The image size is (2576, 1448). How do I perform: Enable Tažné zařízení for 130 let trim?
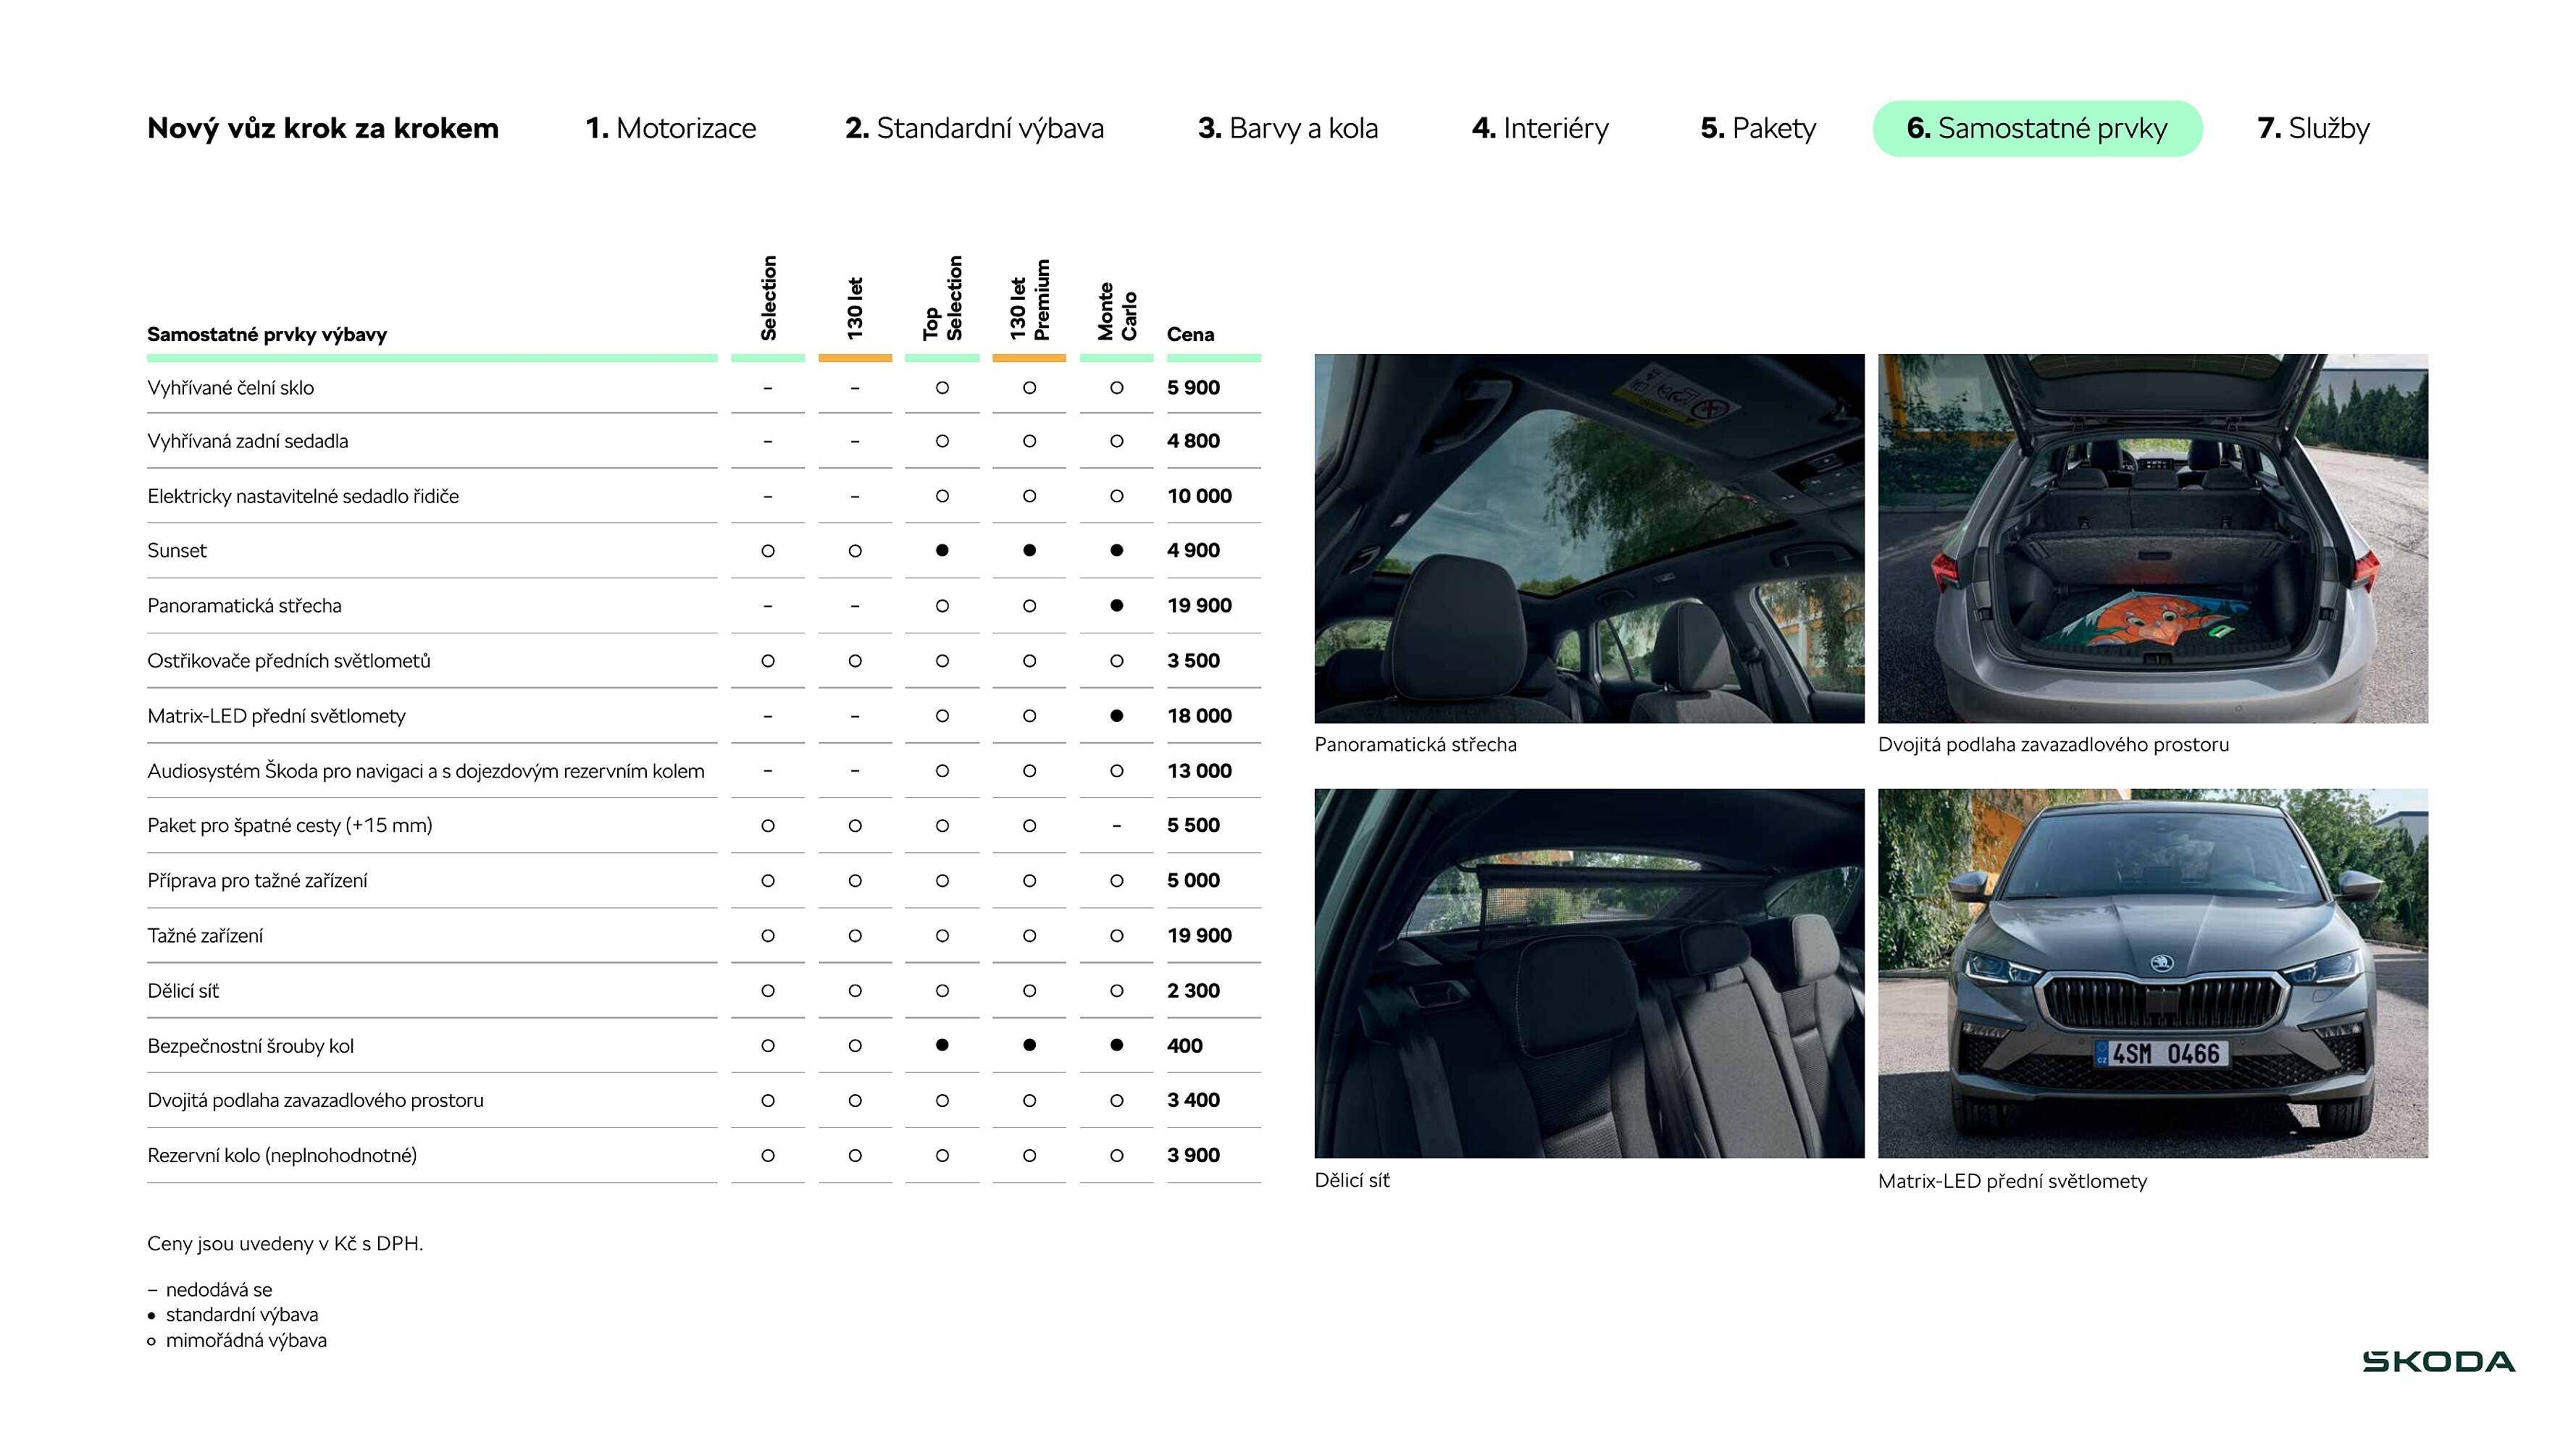tap(855, 935)
